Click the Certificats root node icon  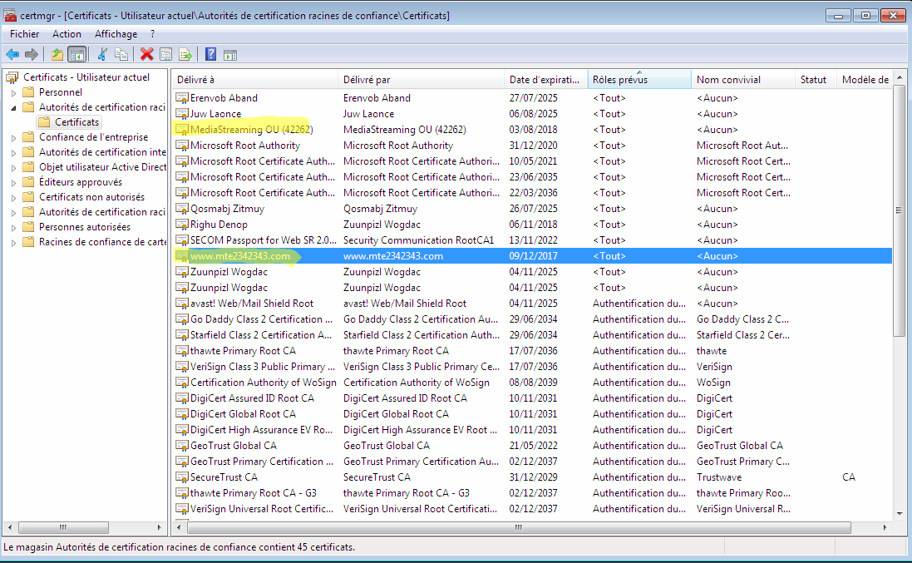pyautogui.click(x=12, y=77)
